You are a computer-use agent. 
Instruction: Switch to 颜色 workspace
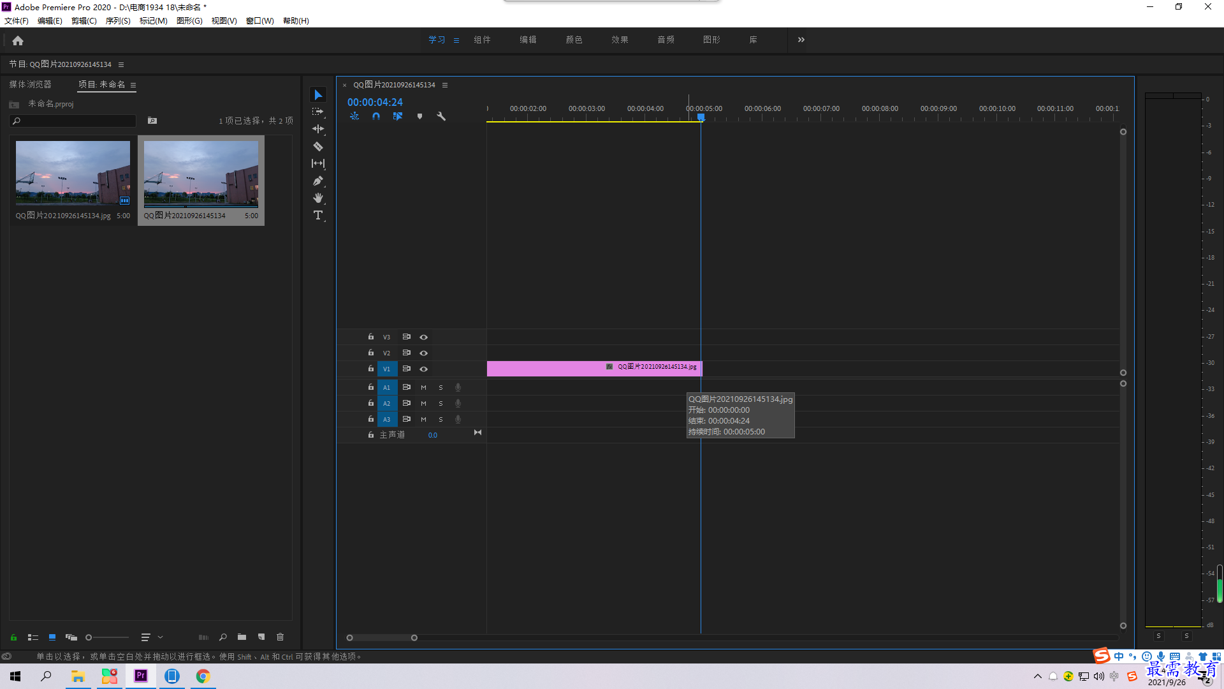click(x=574, y=40)
